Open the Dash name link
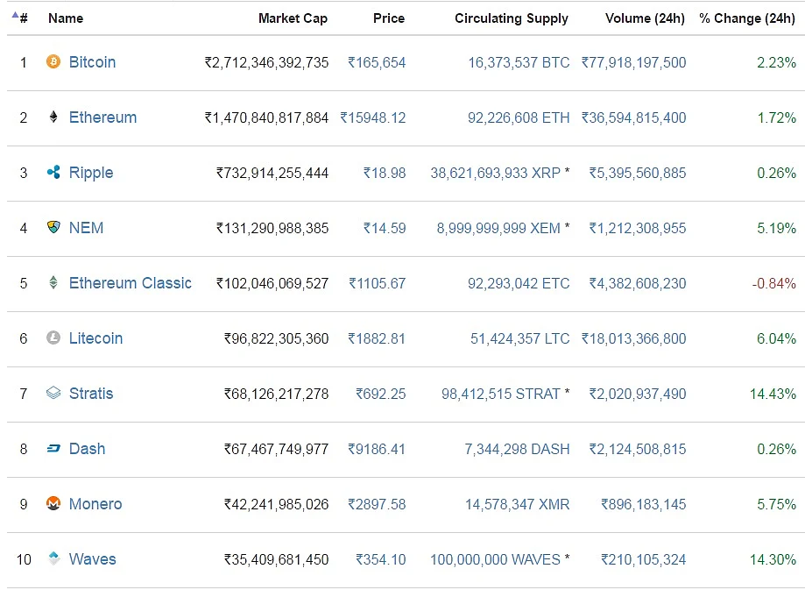 pyautogui.click(x=88, y=449)
